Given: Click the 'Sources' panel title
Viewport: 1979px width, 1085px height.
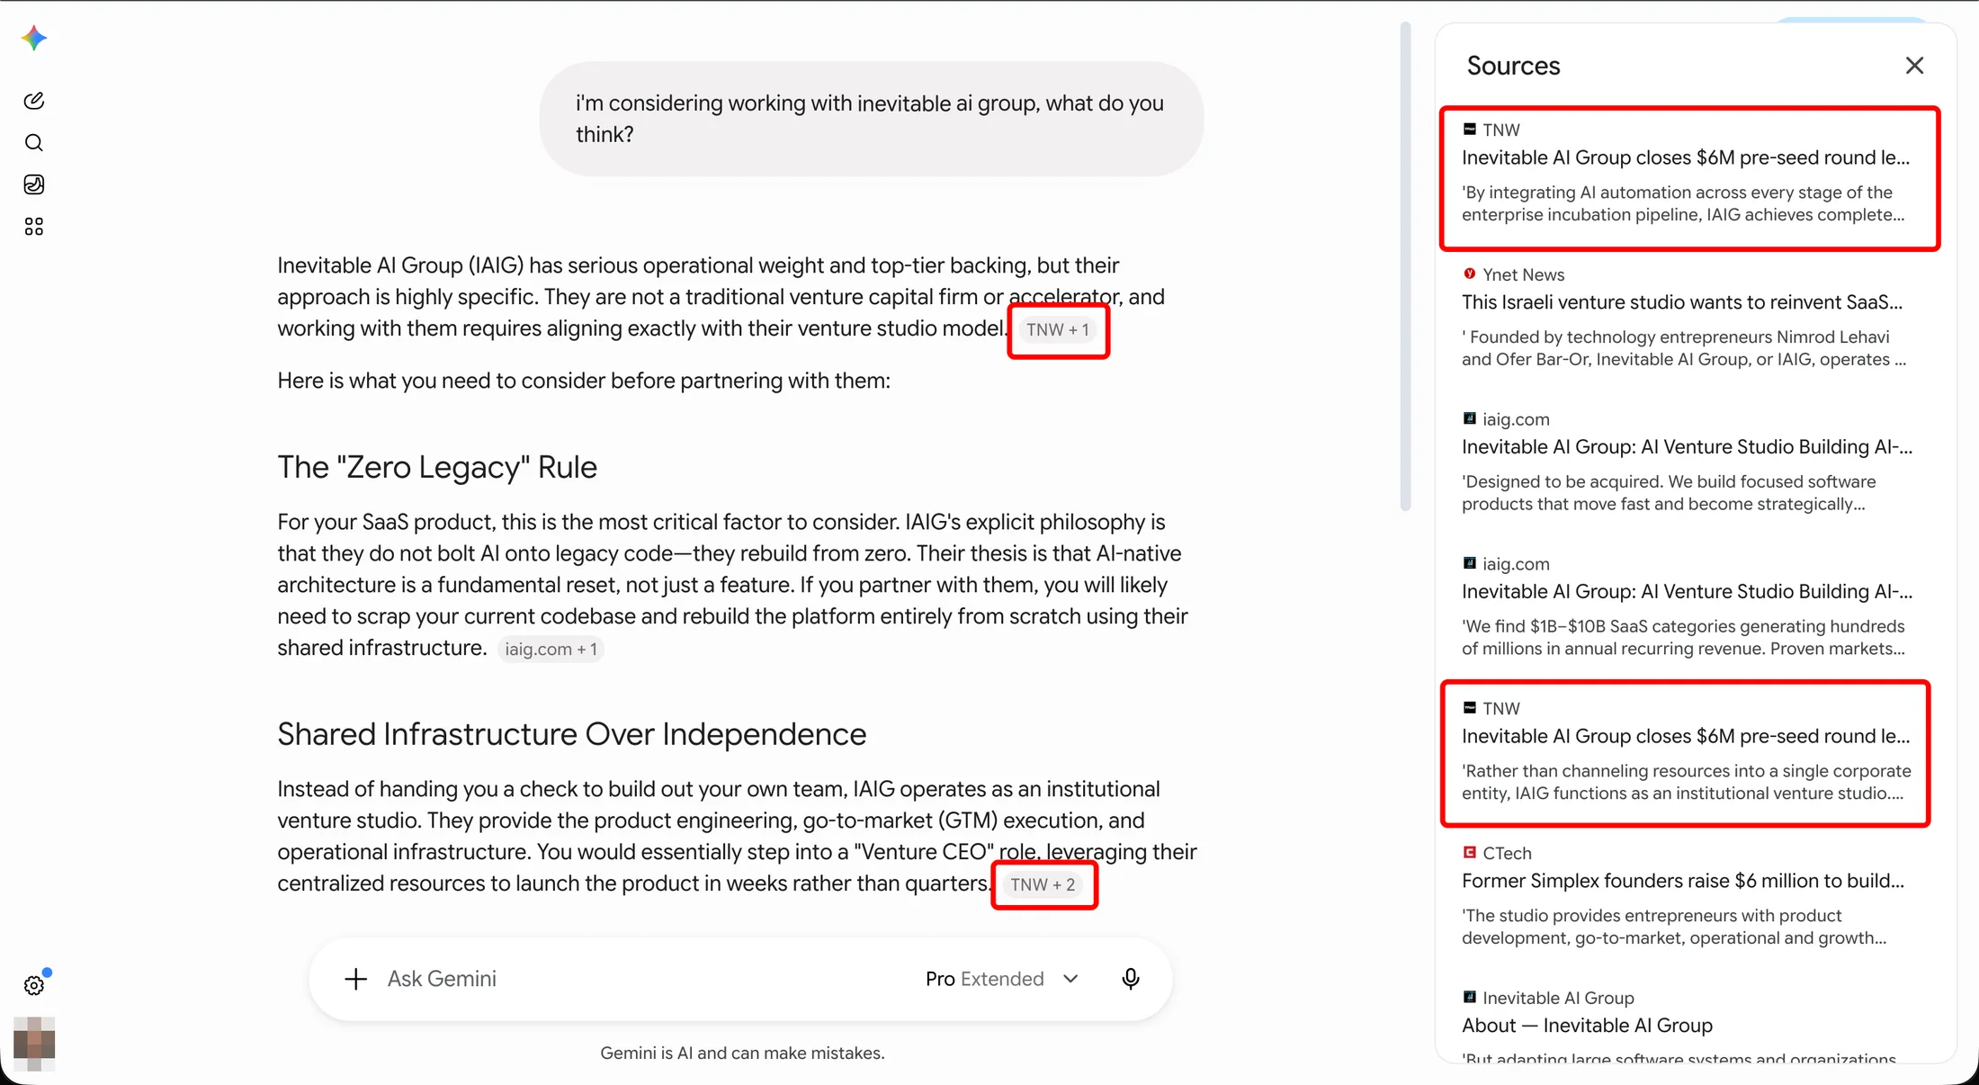Looking at the screenshot, I should pos(1513,66).
